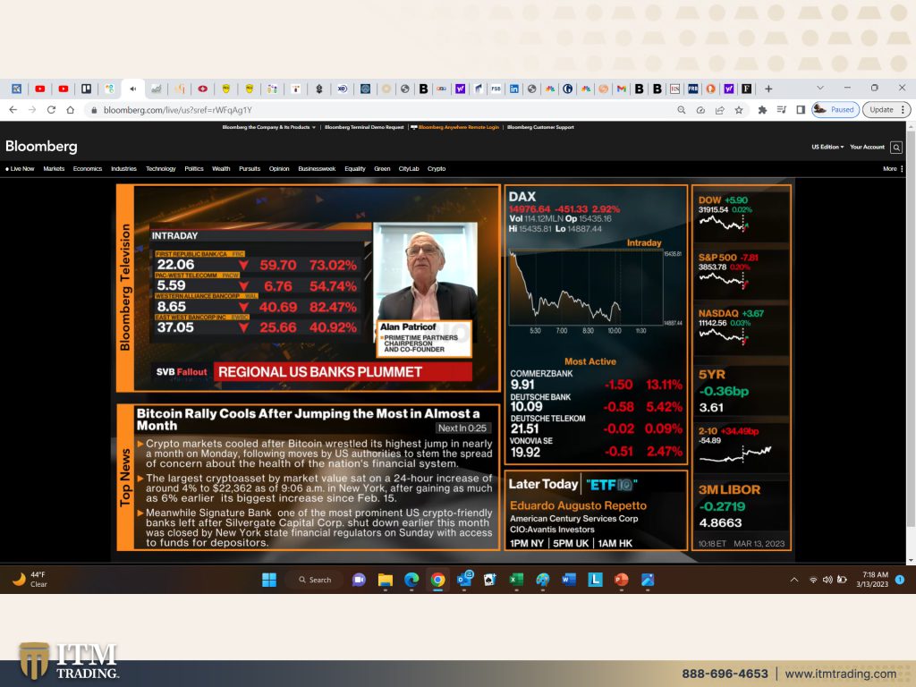Viewport: 916px width, 687px height.
Task: Open the Markets menu
Action: [x=54, y=168]
